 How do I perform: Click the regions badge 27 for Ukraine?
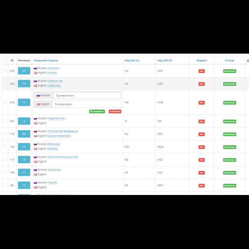point(24,70)
